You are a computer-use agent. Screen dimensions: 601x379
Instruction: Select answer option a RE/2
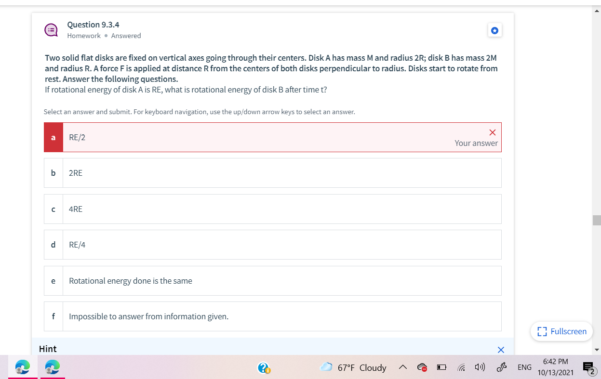[x=273, y=137]
